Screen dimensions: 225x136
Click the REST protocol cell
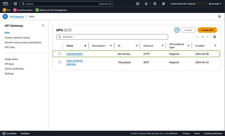tap(146, 62)
